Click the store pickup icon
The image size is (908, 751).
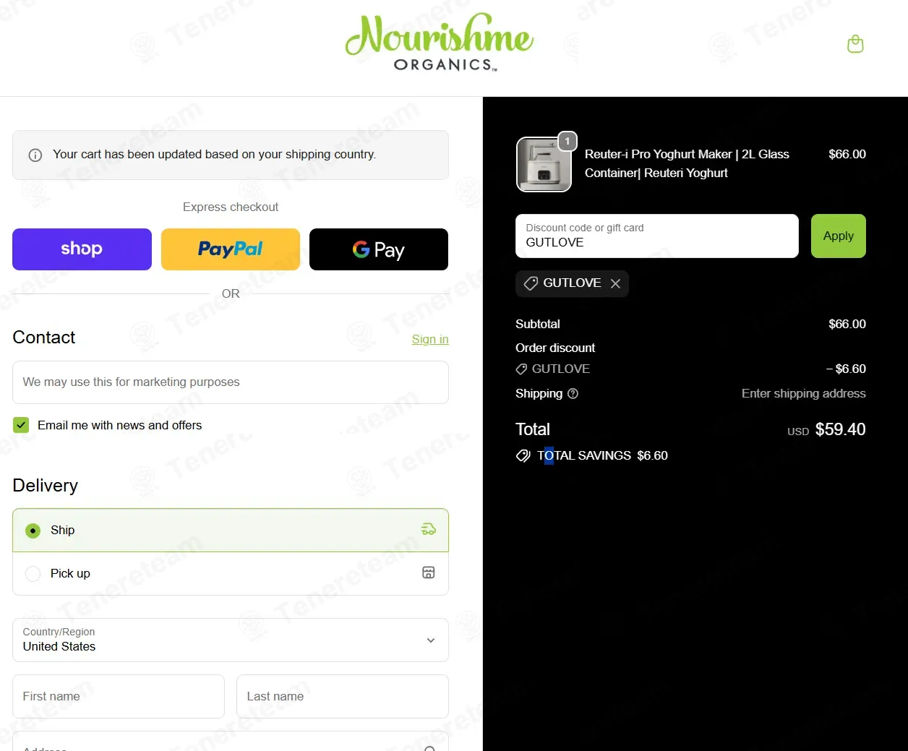click(x=429, y=572)
